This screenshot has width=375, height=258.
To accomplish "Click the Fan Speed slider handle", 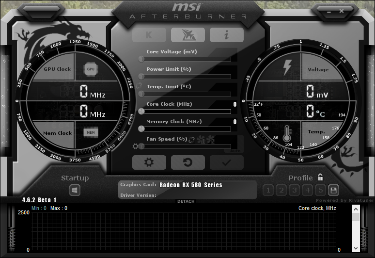I will coord(141,146).
